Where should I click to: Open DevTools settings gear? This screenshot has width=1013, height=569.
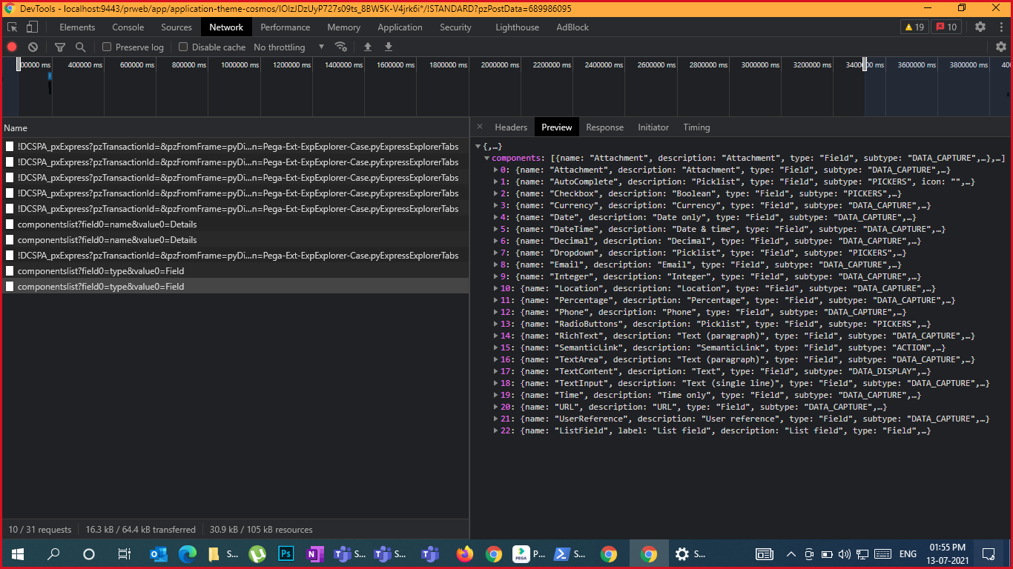pyautogui.click(x=980, y=27)
